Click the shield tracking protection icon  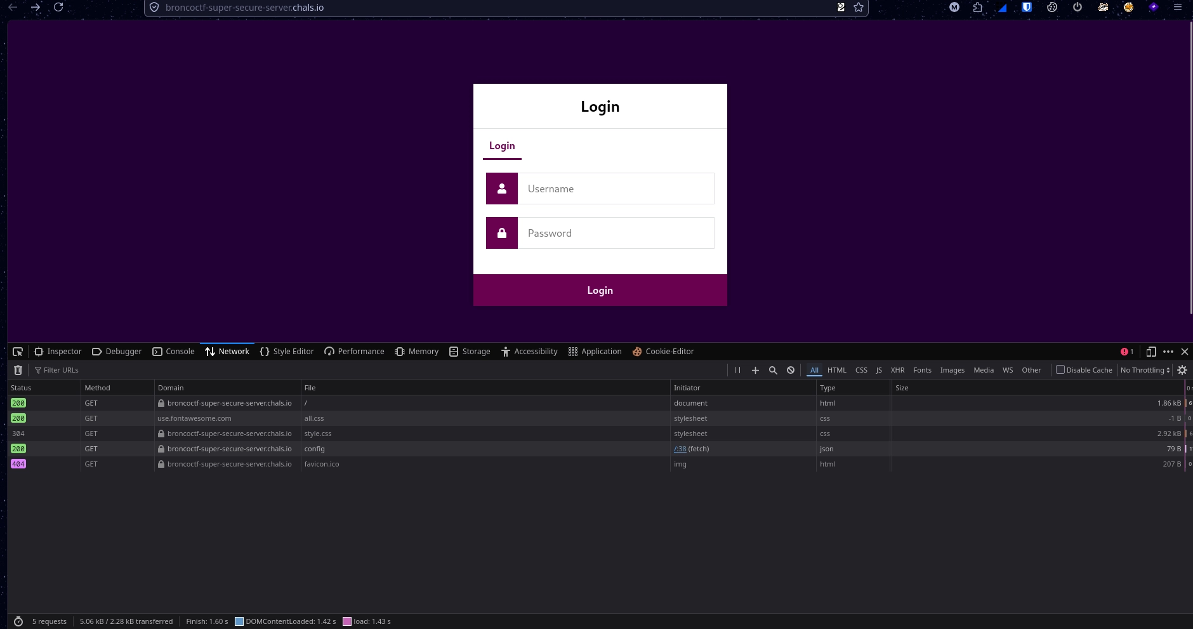(x=154, y=8)
